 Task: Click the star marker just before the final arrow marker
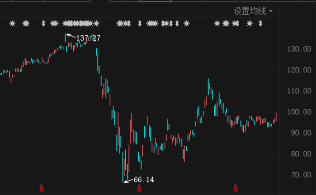pos(250,23)
